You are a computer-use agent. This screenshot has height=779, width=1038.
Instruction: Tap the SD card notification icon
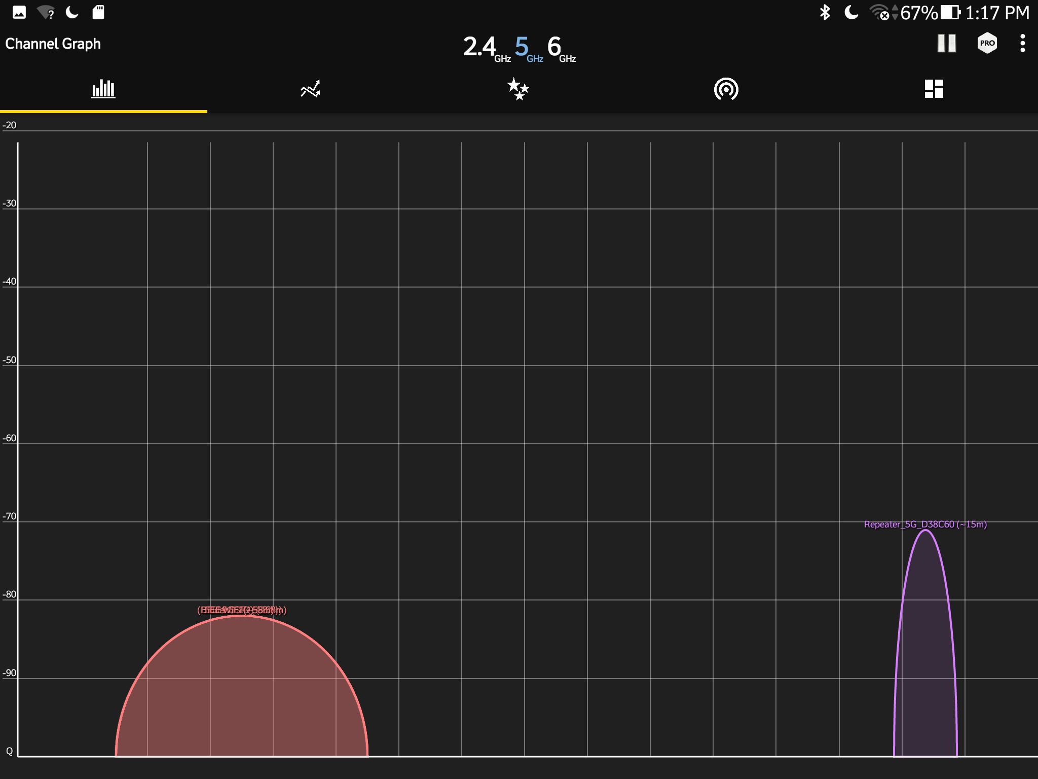coord(98,12)
